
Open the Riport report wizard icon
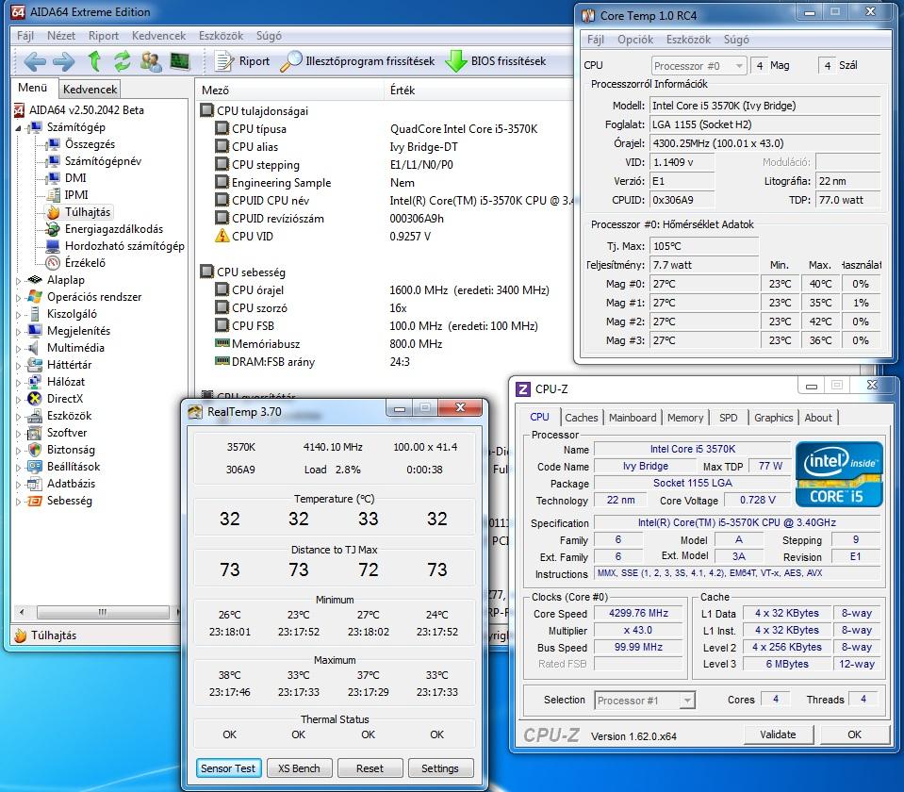223,61
